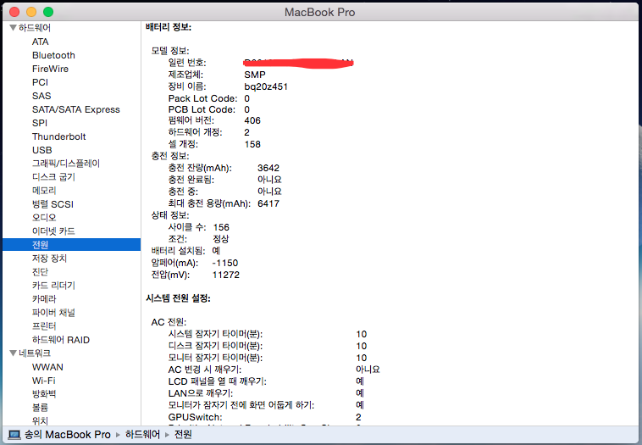Select SATA/SATA Express entry

[76, 109]
